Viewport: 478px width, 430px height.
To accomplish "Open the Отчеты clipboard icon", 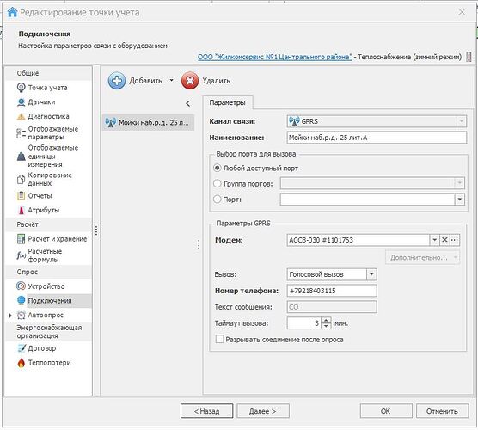I will [21, 195].
